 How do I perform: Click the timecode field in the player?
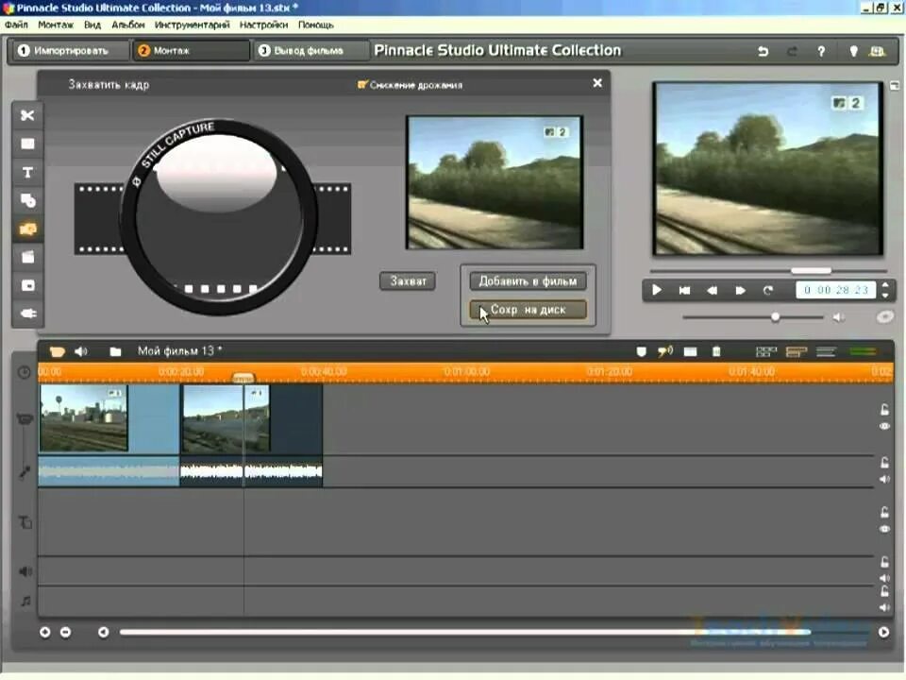click(836, 290)
